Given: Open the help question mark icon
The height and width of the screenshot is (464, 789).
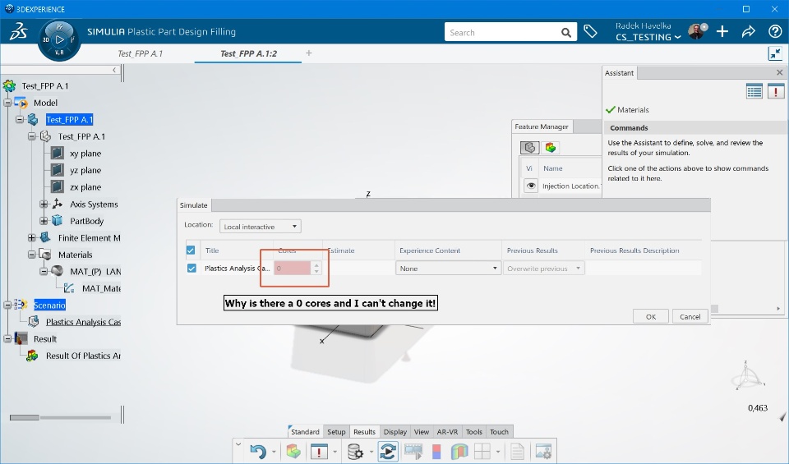Looking at the screenshot, I should tap(775, 31).
